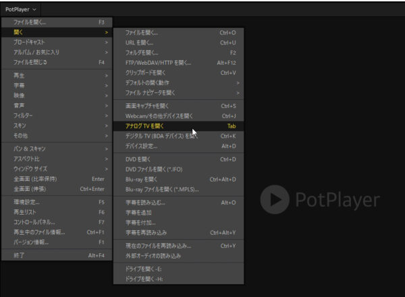Open コントロールパネル... F7

click(57, 222)
